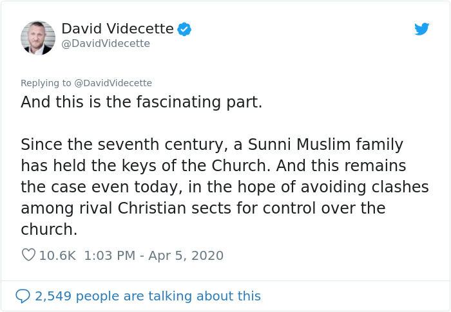The width and height of the screenshot is (451, 312).
Task: Click the speech bubble reply icon
Action: tap(23, 296)
